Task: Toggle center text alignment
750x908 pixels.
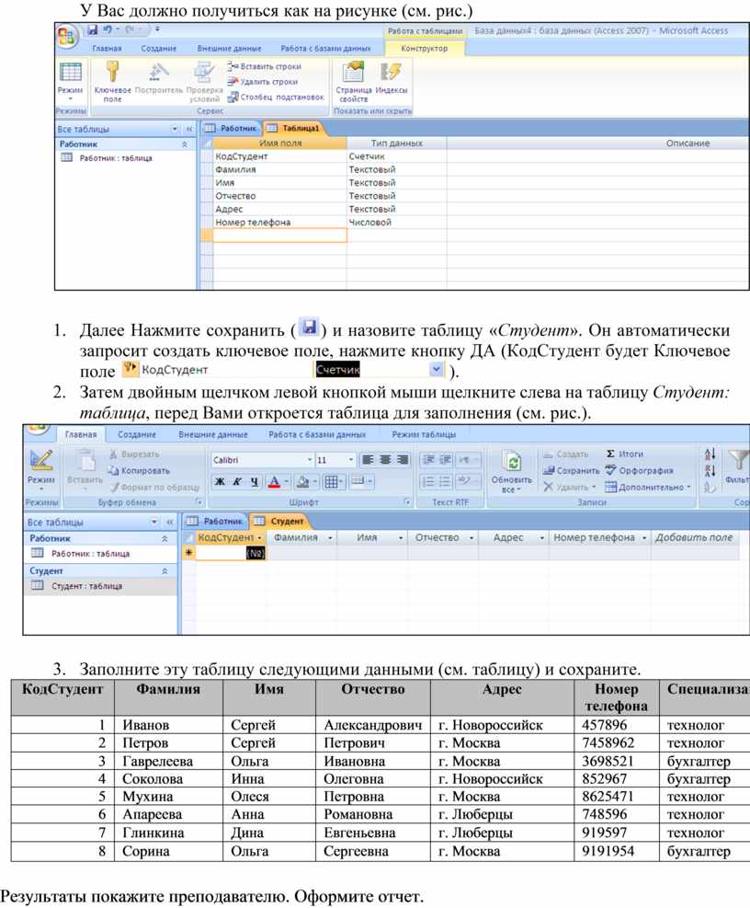Action: [385, 460]
